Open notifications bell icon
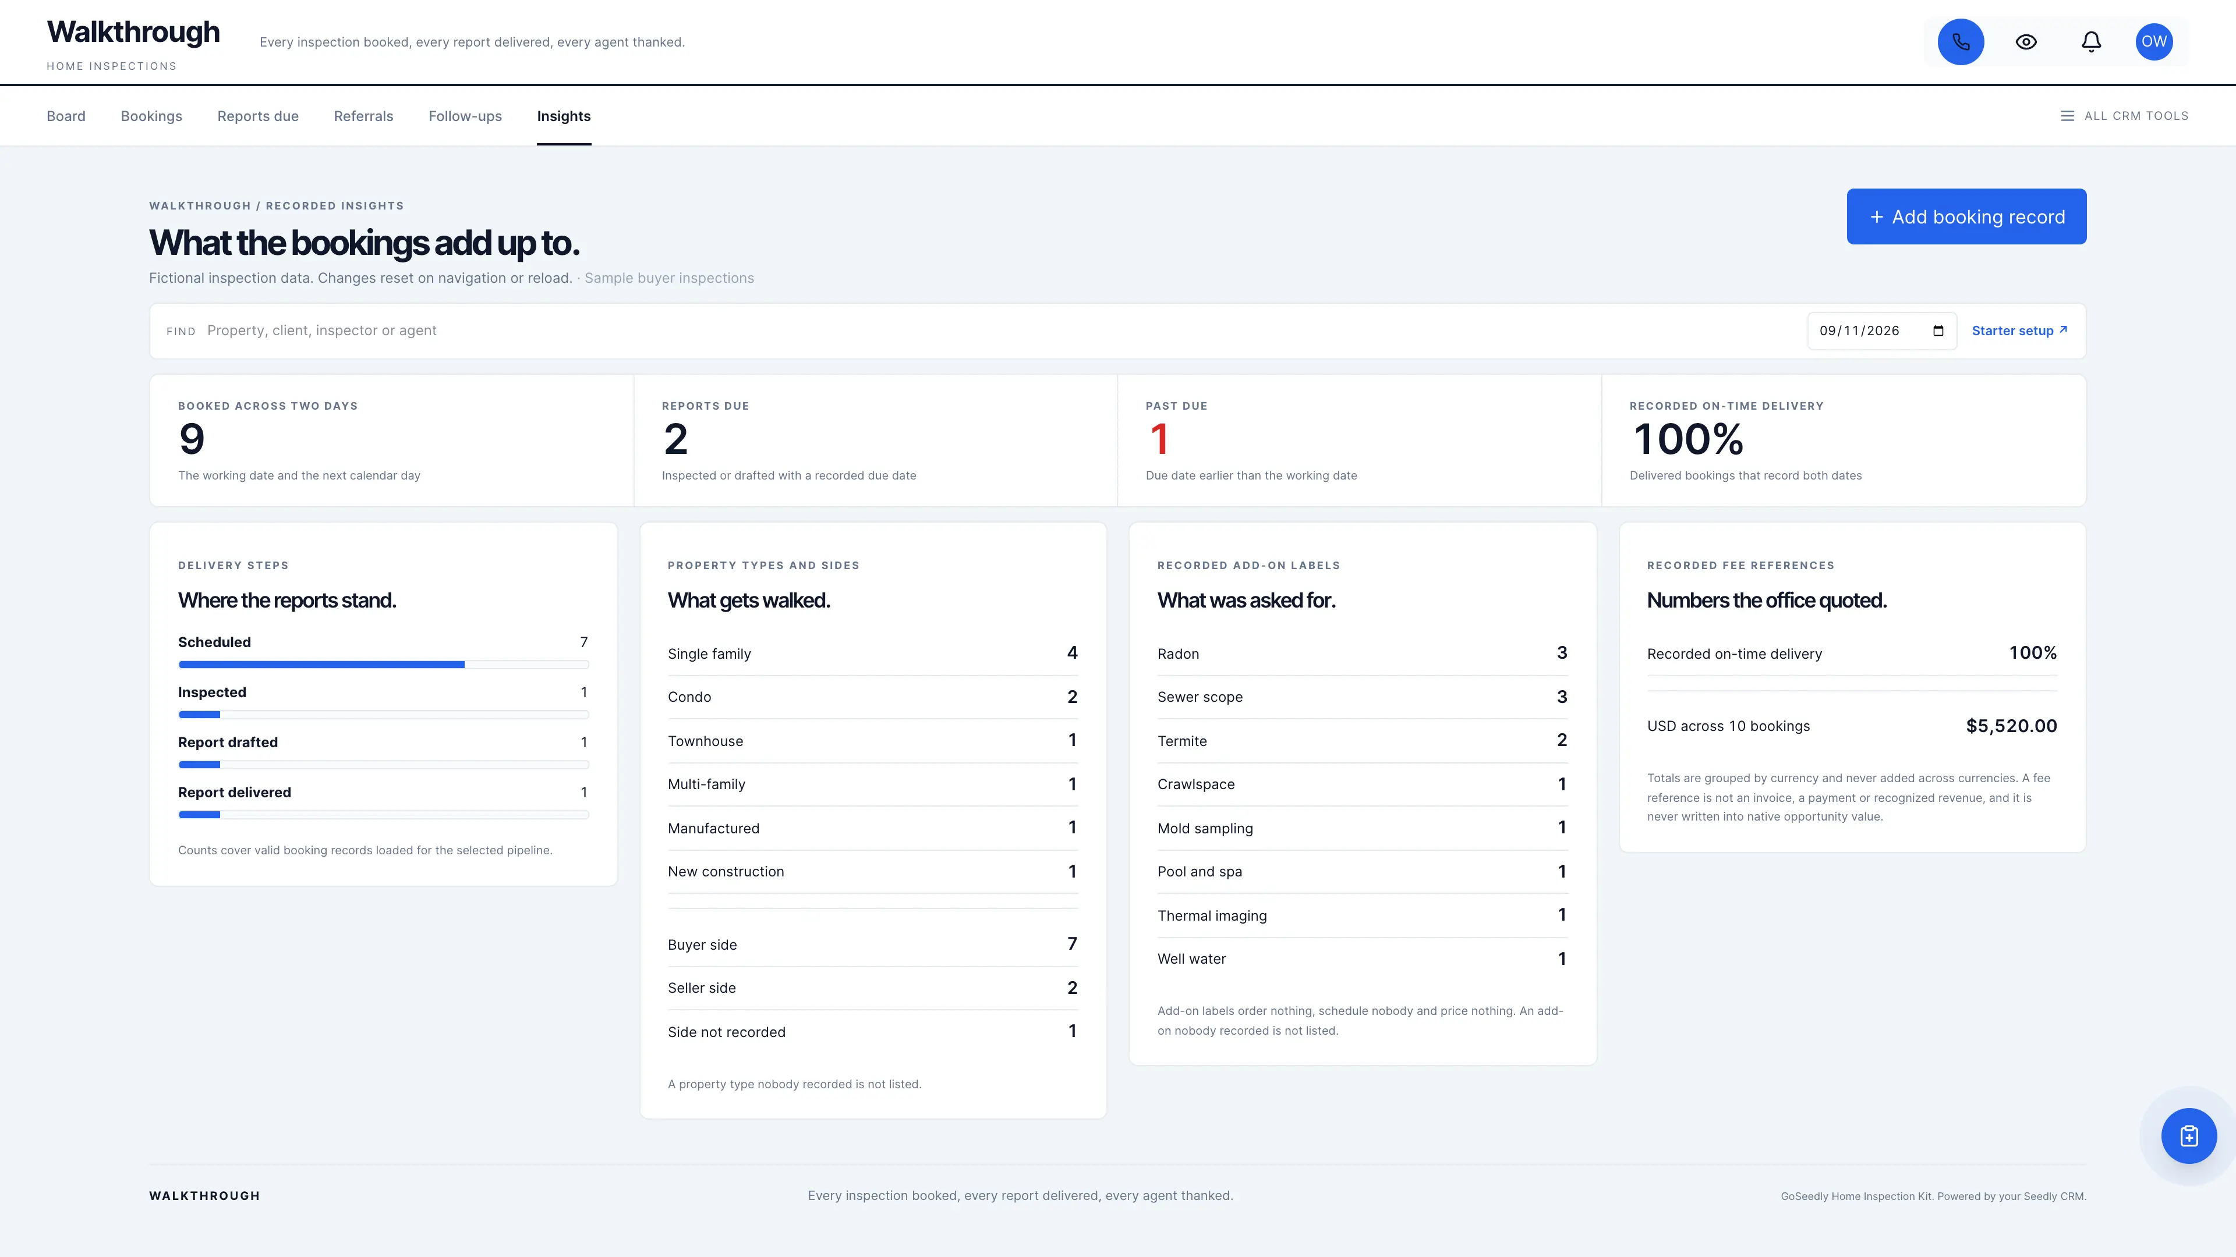Viewport: 2236px width, 1257px height. pos(2091,42)
